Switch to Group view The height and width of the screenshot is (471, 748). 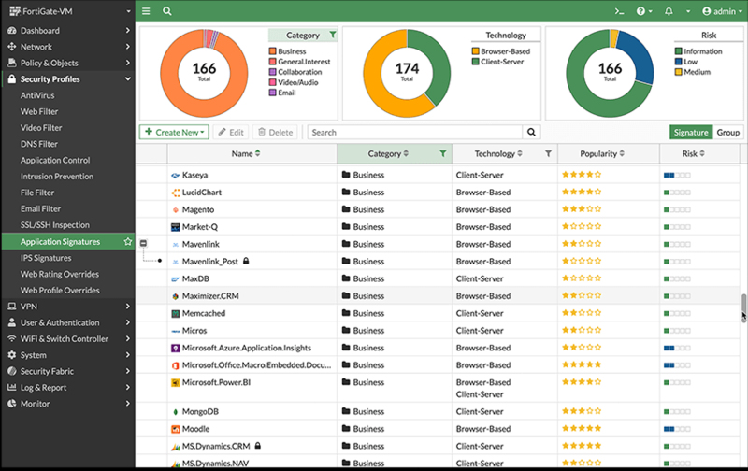click(727, 132)
